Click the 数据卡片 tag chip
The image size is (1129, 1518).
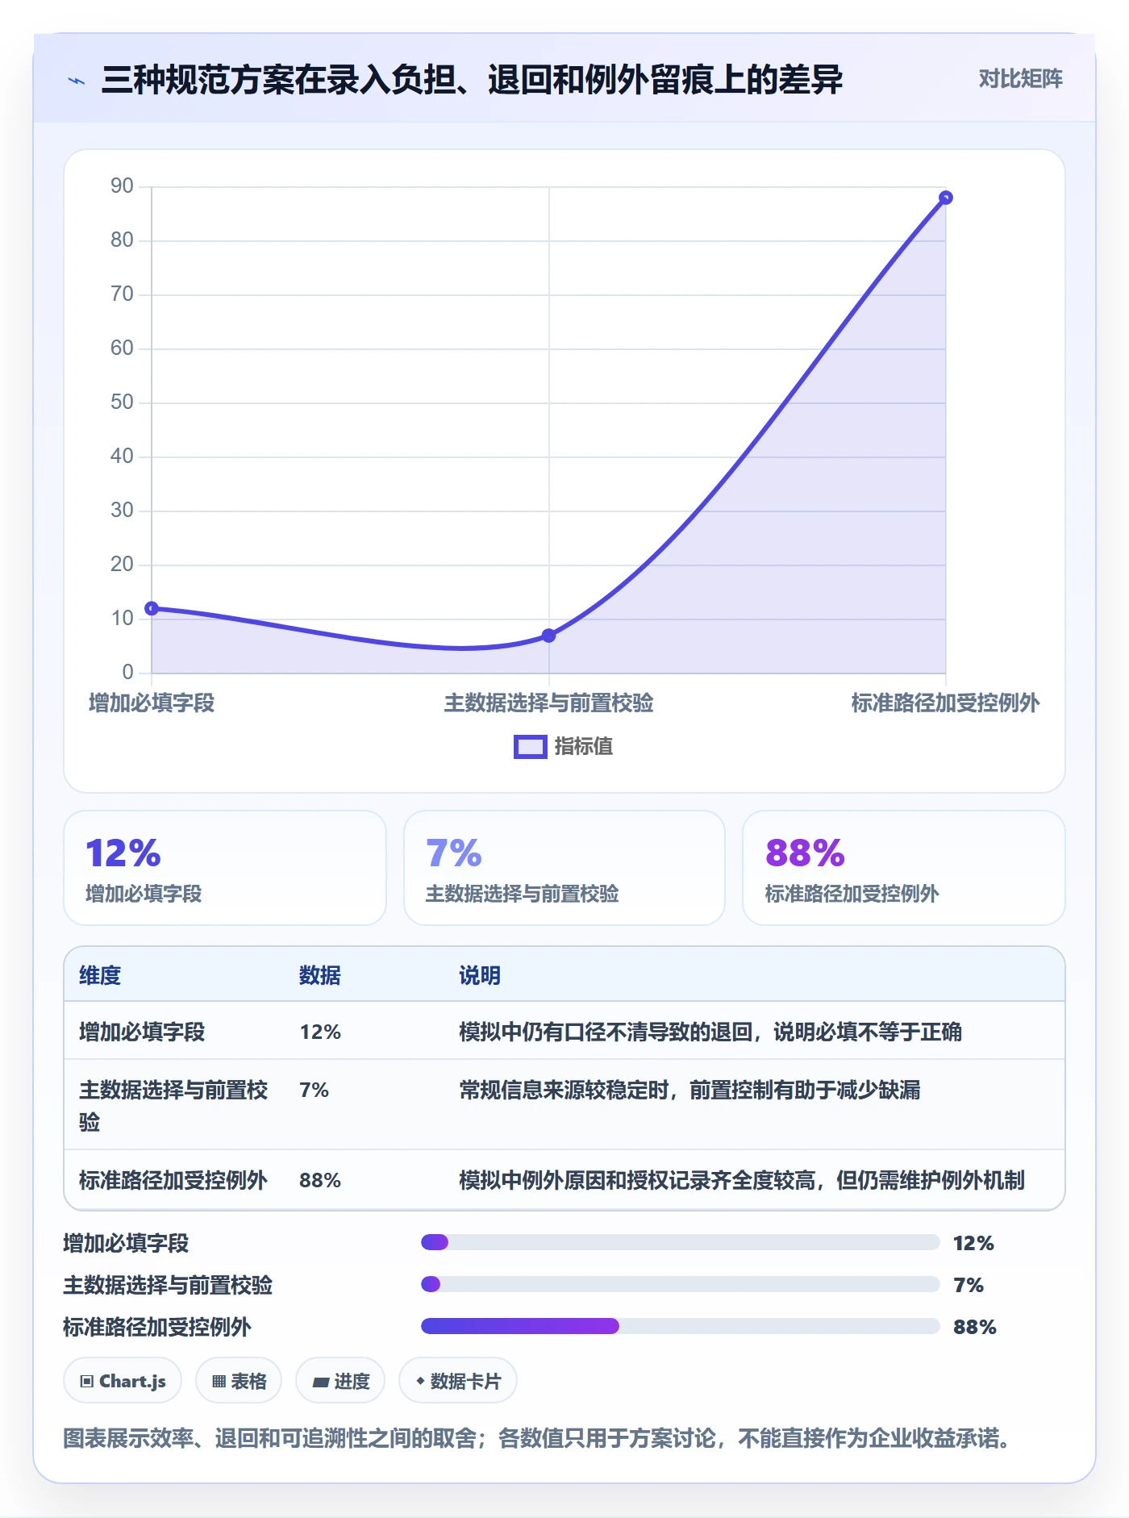pyautogui.click(x=458, y=1381)
